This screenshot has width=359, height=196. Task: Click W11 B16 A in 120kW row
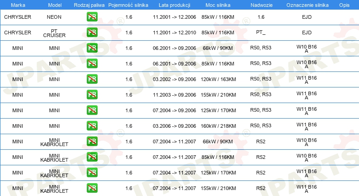[307, 80]
